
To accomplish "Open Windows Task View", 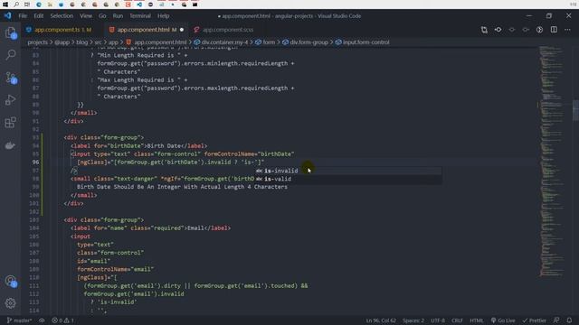I will click(27, 5).
